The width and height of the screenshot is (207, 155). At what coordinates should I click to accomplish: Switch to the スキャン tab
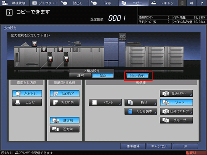(x=163, y=3)
